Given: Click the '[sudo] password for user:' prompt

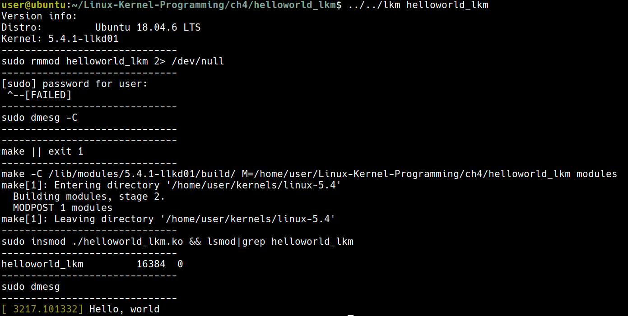Looking at the screenshot, I should pyautogui.click(x=74, y=84).
